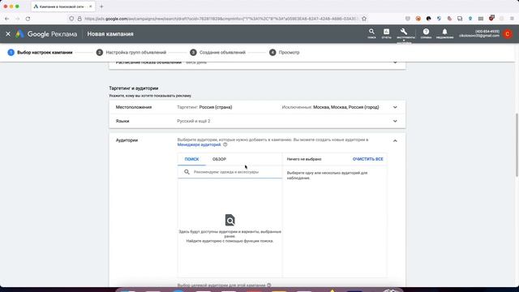Switch to the ОБЗОР tab
The height and width of the screenshot is (292, 519).
tap(219, 159)
